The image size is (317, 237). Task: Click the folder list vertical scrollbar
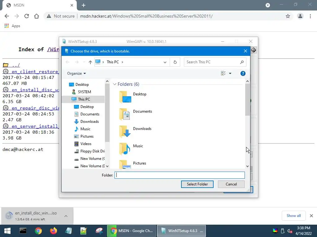(247, 100)
